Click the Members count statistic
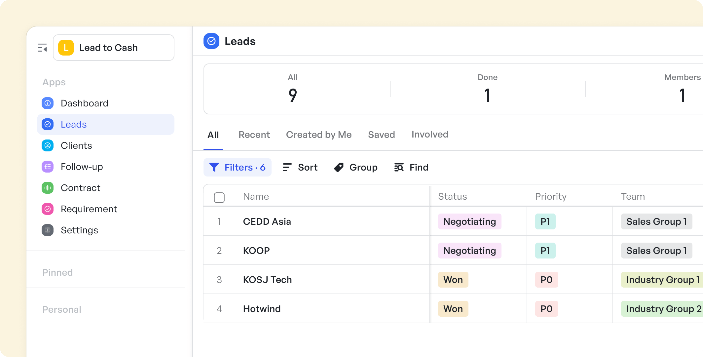The height and width of the screenshot is (357, 703). point(683,89)
